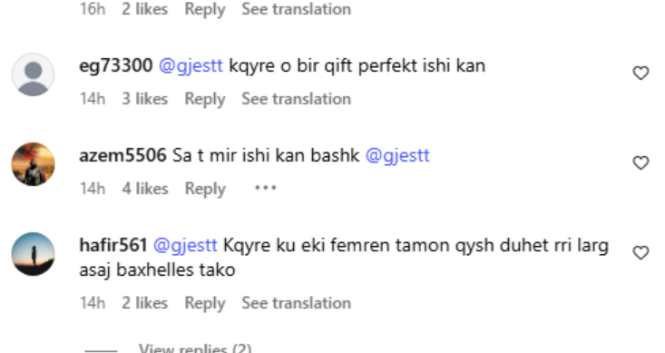Open azem5506's profile picture
This screenshot has width=665, height=353.
pos(33,164)
